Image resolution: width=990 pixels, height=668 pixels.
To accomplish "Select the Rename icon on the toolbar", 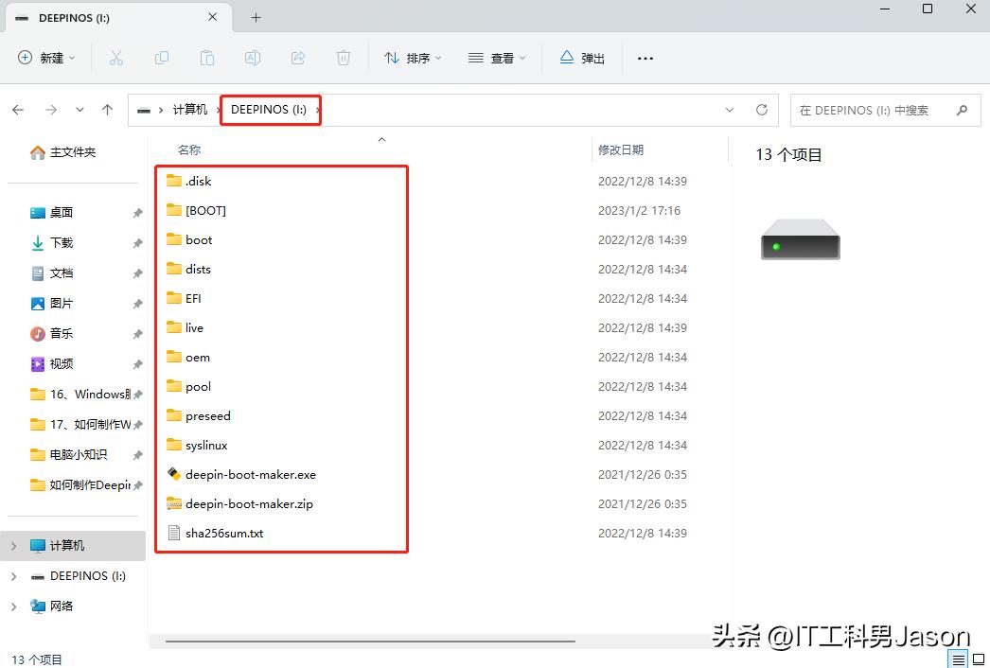I will coord(252,58).
